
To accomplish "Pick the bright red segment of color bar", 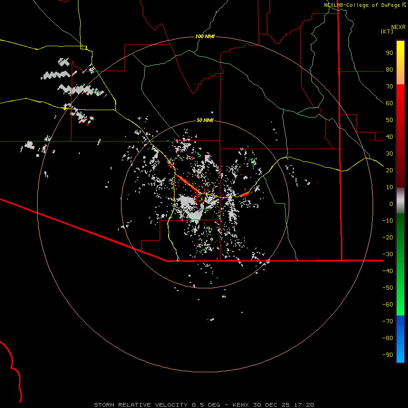I will (x=400, y=94).
